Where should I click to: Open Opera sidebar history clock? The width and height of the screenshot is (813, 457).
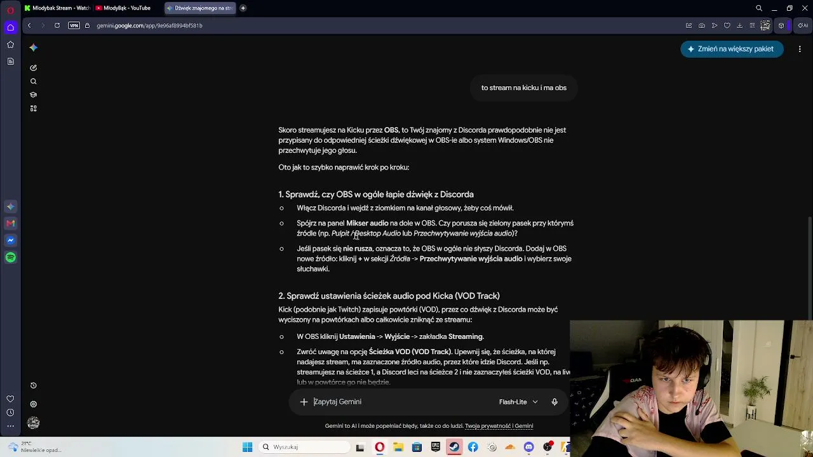10,413
